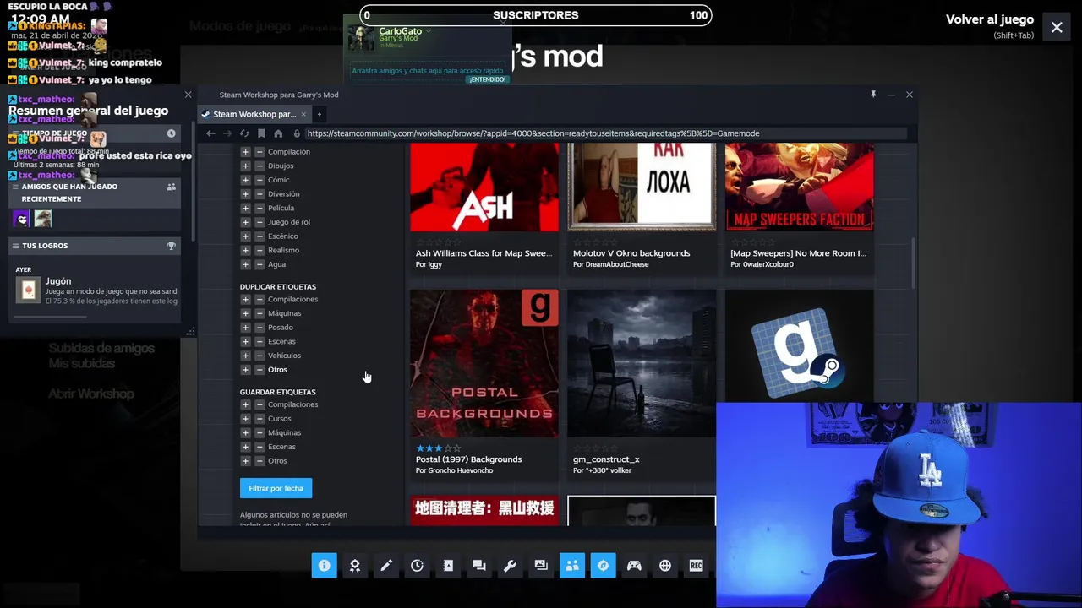The width and height of the screenshot is (1082, 608).
Task: Click Subidas de amigos in background page
Action: coord(101,348)
